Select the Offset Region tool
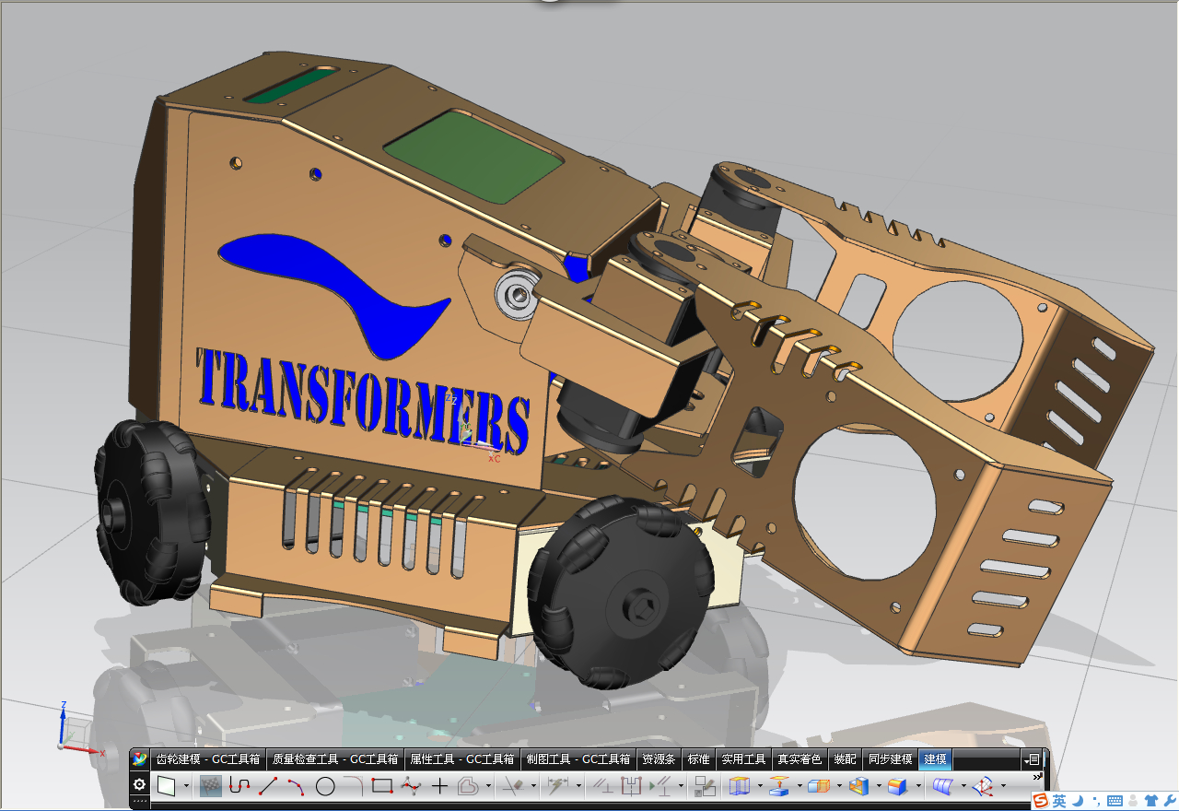Image resolution: width=1179 pixels, height=811 pixels. coord(779,786)
